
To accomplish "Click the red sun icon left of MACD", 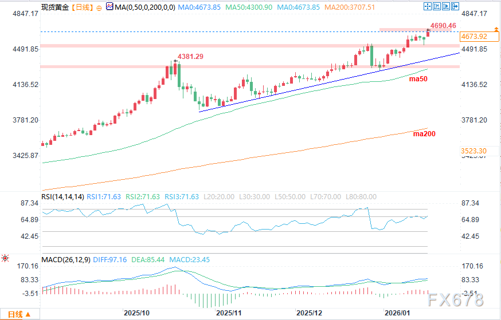I will (5, 258).
